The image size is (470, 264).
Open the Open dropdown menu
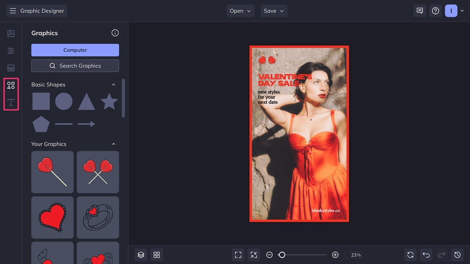click(240, 11)
